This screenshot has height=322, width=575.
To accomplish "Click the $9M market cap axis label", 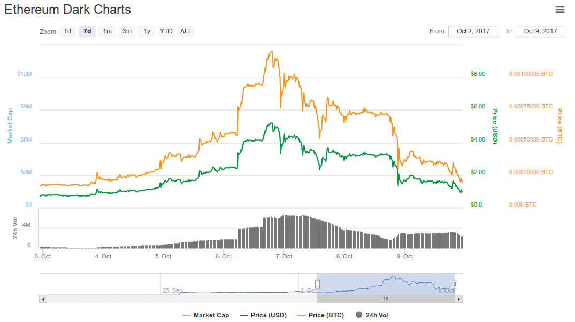I will click(26, 106).
